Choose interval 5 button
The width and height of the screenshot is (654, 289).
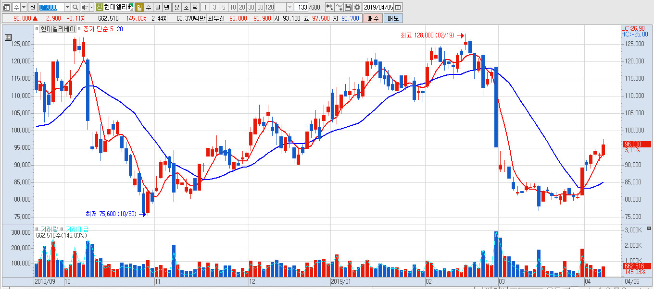point(223,7)
